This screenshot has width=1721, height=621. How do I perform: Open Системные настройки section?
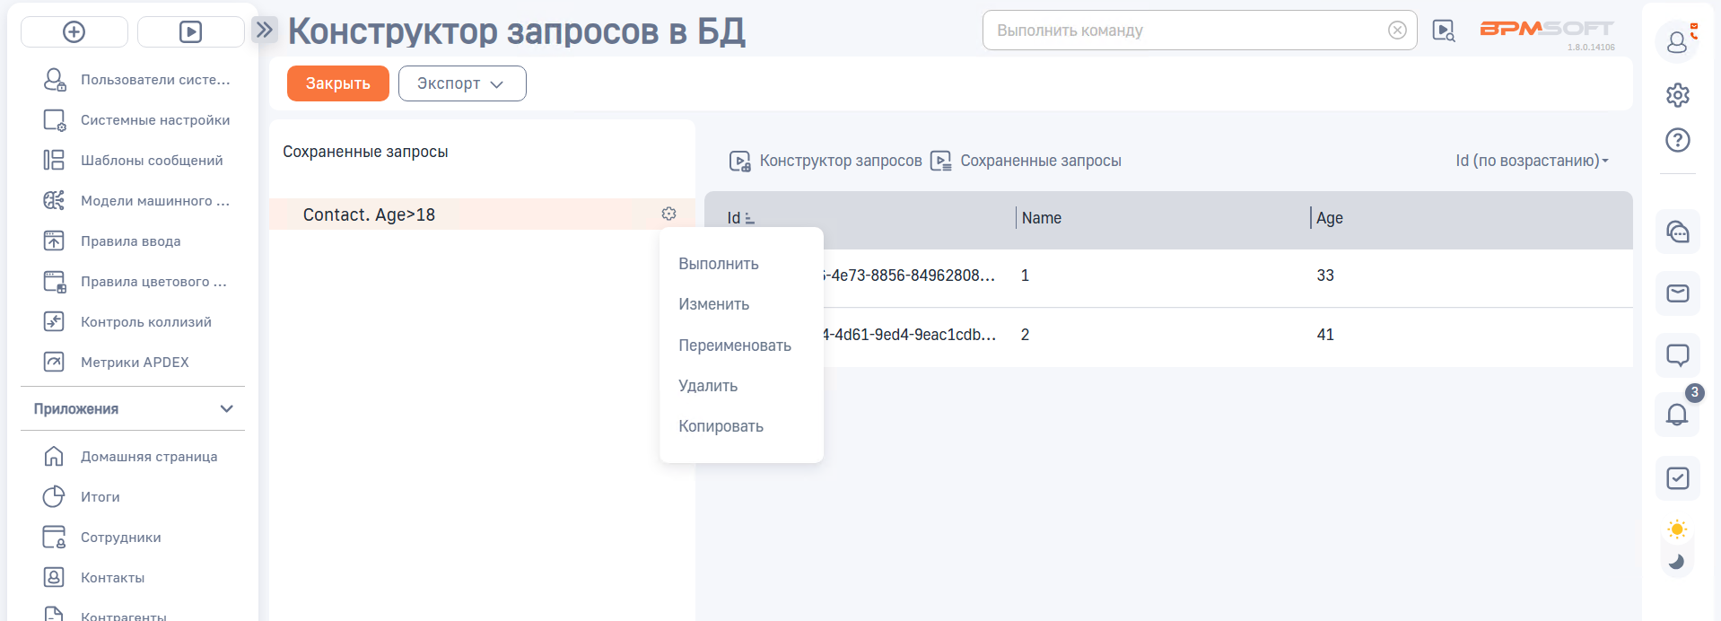pyautogui.click(x=136, y=120)
